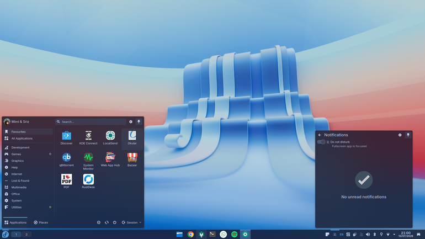Open volume control tray icon
The width and height of the screenshot is (425, 239).
click(368, 235)
